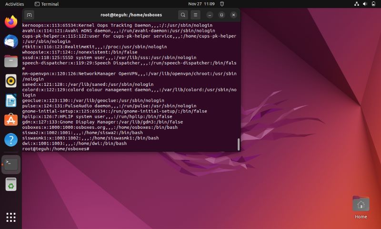Show Applications grid button

point(11,217)
